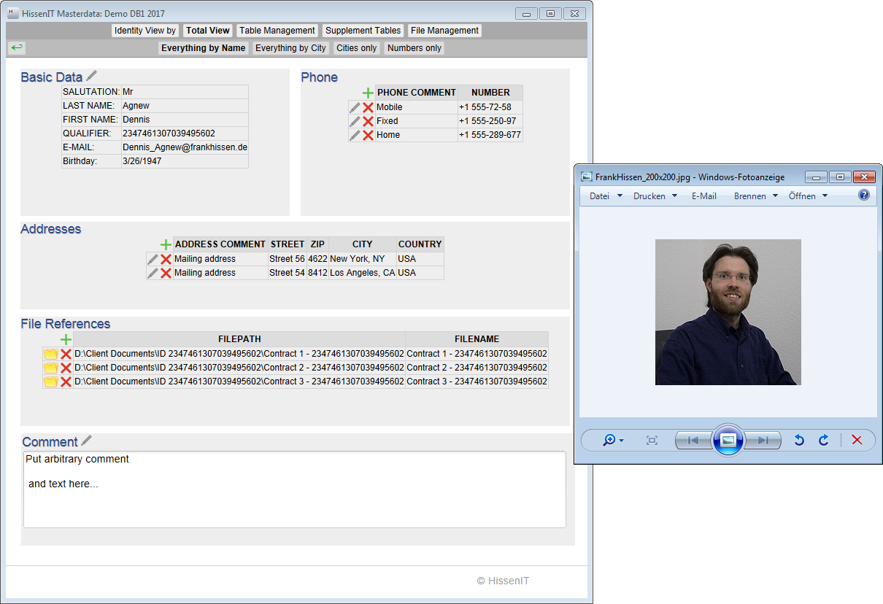Select the Total View tab
Screen dimensions: 883x604
pyautogui.click(x=208, y=31)
